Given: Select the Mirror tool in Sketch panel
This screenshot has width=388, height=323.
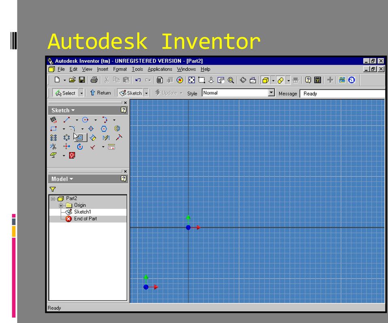Looking at the screenshot, I should [x=117, y=128].
